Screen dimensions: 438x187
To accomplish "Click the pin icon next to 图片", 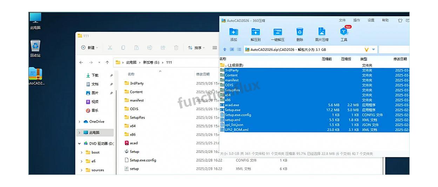I will tap(112, 93).
